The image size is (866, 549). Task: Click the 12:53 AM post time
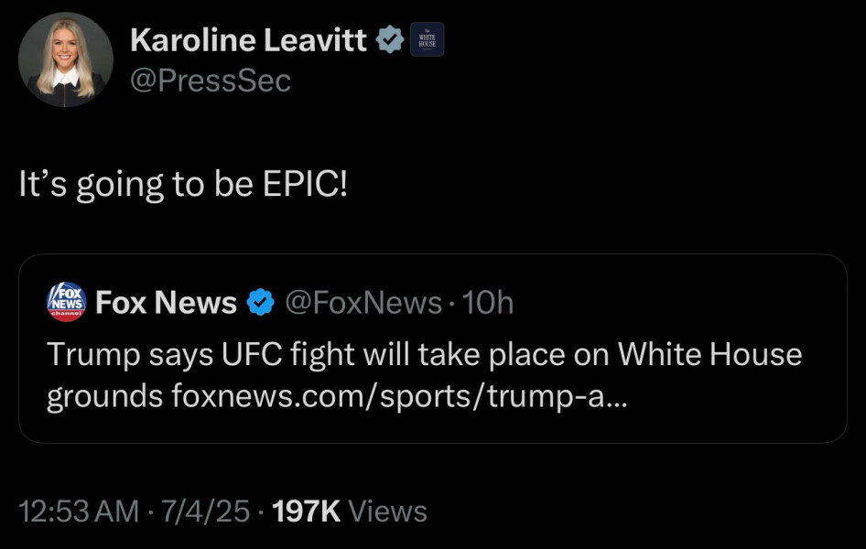coord(80,511)
